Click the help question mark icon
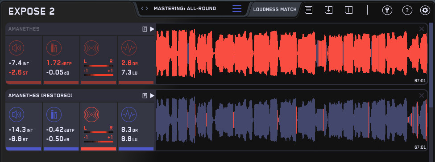435x162 pixels. pyautogui.click(x=407, y=11)
